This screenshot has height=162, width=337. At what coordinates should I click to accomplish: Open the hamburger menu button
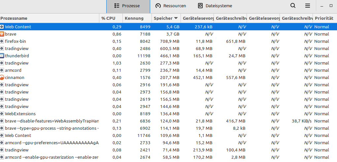[x=308, y=6]
